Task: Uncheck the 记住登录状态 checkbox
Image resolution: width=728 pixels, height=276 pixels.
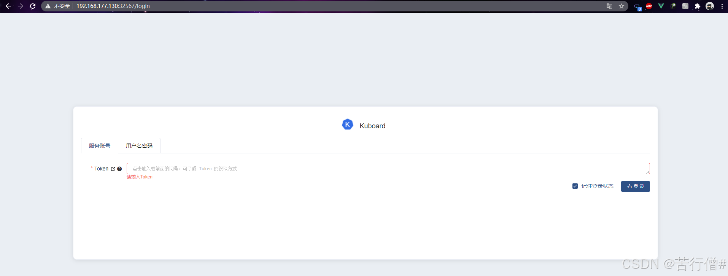Action: point(575,186)
